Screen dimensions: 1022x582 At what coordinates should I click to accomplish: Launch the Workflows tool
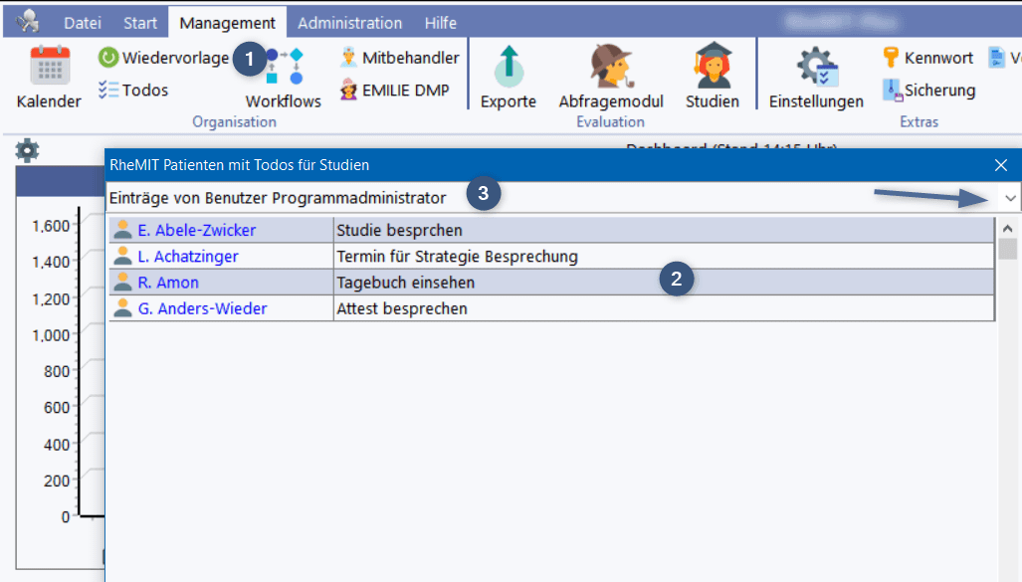[284, 70]
